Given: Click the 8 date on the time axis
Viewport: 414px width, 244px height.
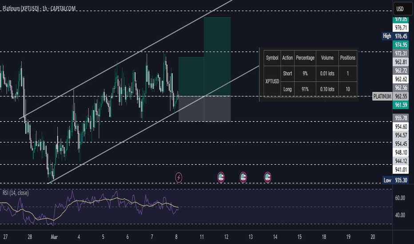Looking at the screenshot, I should [x=176, y=237].
